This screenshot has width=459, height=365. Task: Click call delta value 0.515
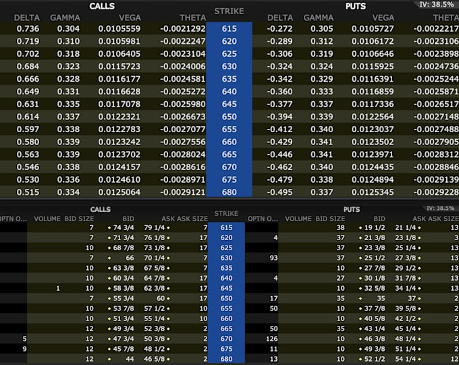[28, 192]
